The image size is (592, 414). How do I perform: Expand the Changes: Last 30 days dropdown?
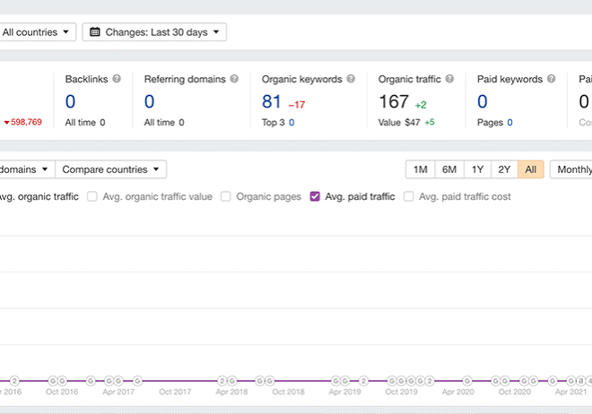tap(154, 32)
